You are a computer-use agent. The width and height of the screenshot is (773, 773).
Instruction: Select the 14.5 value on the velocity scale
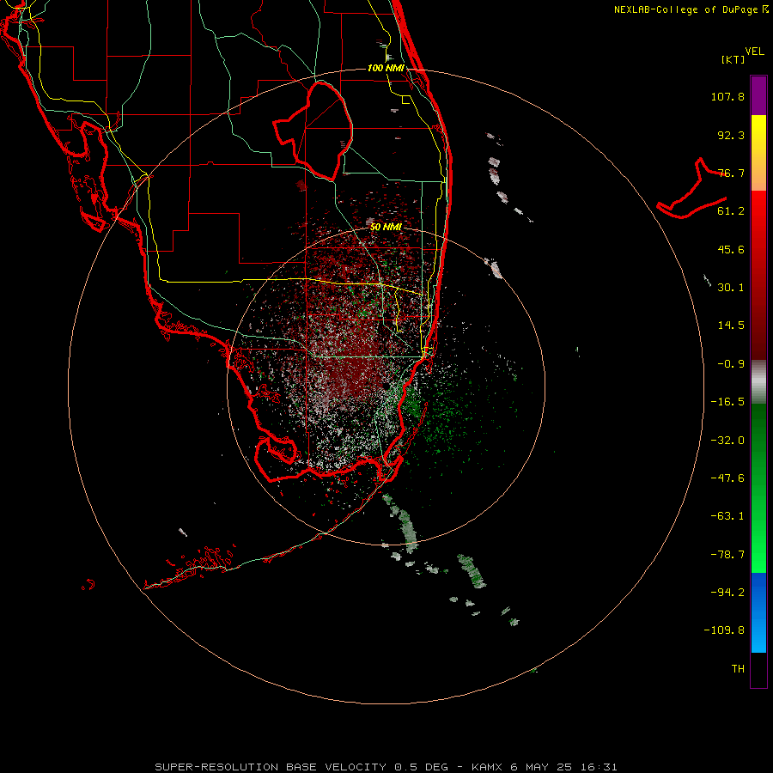click(731, 326)
